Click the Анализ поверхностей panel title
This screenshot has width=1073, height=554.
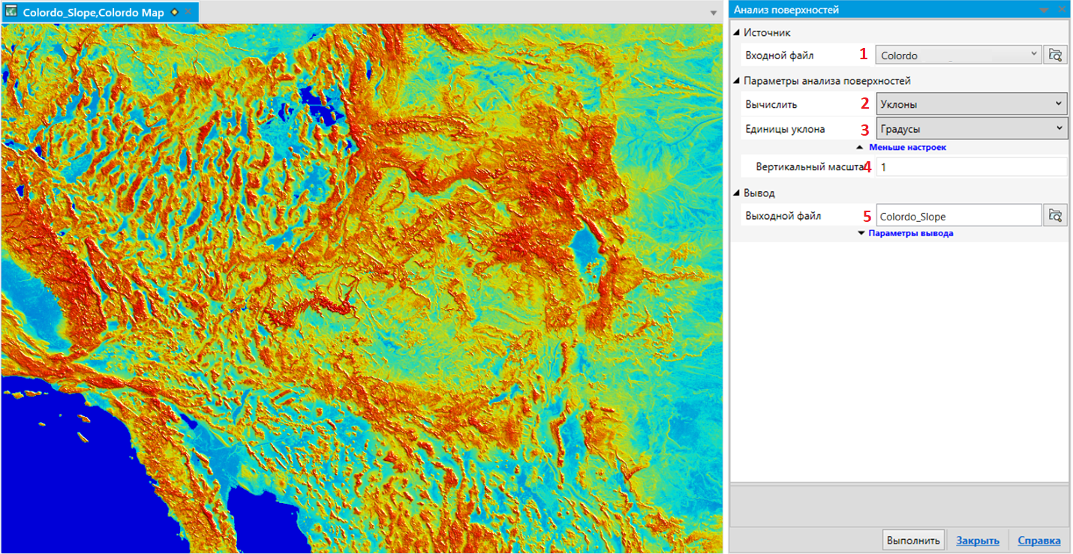[786, 10]
